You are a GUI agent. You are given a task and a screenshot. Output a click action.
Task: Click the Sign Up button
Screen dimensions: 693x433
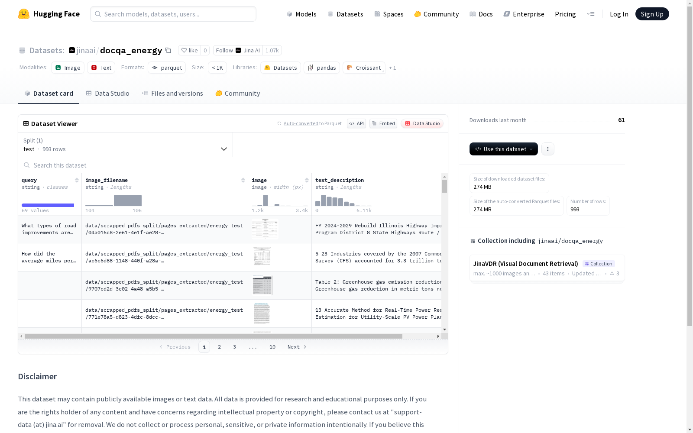coord(652,14)
